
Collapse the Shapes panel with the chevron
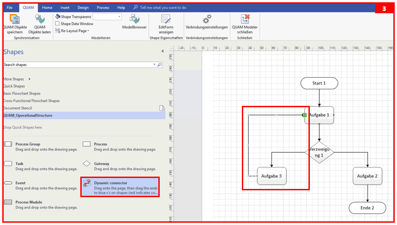pyautogui.click(x=162, y=52)
